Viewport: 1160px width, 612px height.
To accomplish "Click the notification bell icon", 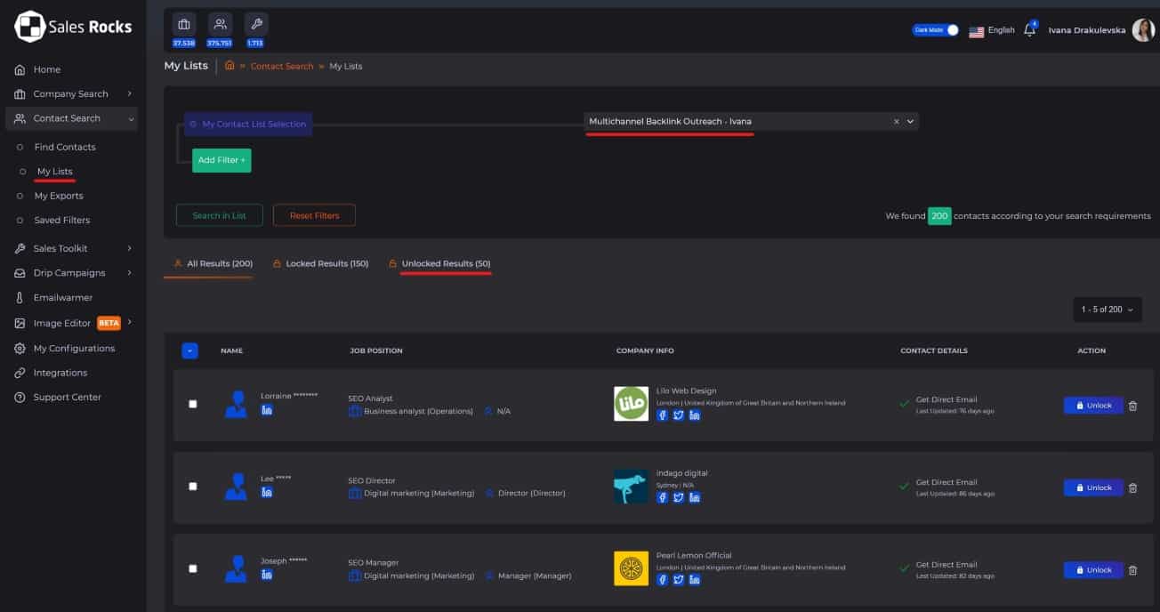I will click(1029, 30).
